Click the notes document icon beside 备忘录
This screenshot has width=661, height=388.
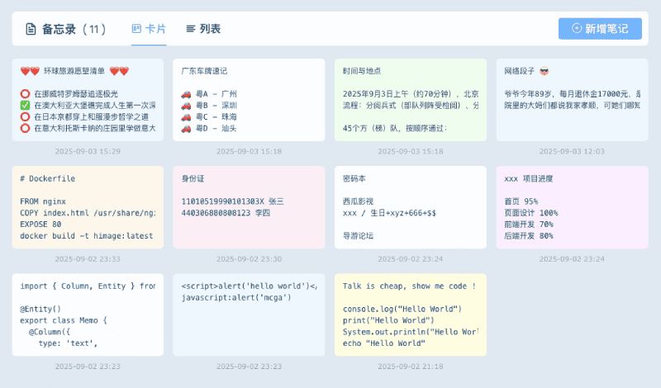31,29
